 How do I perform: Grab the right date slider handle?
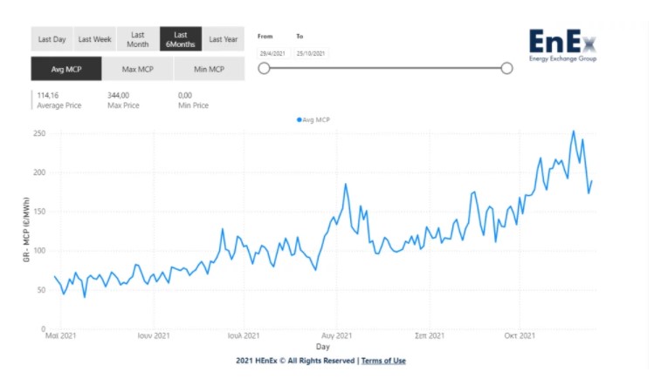[506, 68]
